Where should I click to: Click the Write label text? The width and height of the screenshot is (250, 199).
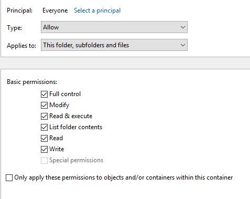click(57, 149)
